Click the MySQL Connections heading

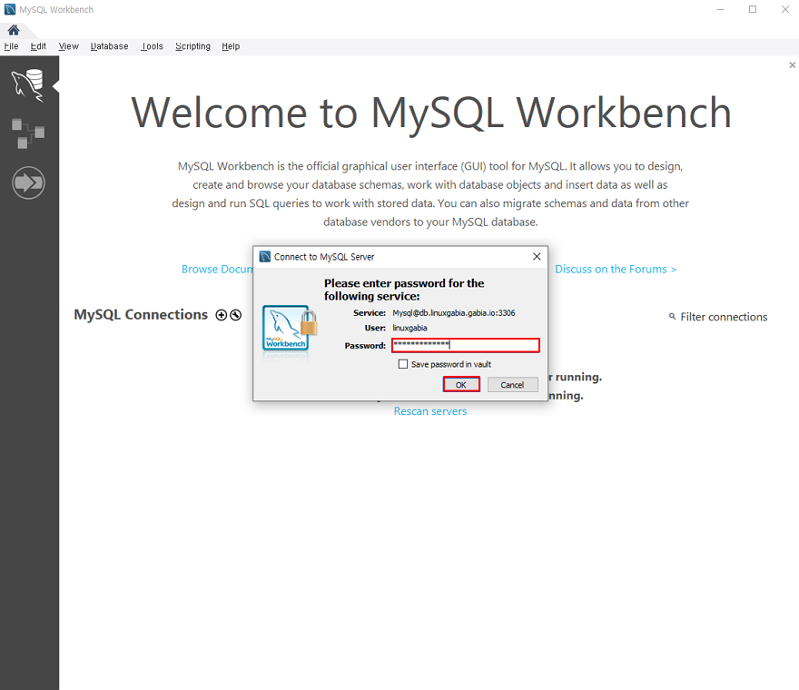(x=141, y=314)
